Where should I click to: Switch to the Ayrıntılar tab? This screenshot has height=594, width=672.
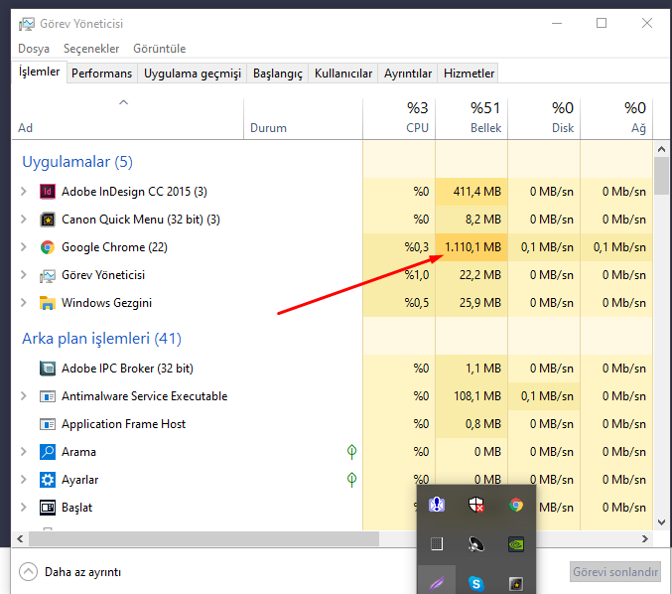tap(408, 74)
